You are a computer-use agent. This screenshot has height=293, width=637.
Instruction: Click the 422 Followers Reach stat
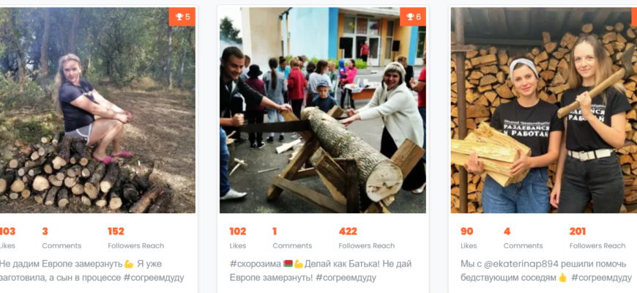pos(366,238)
